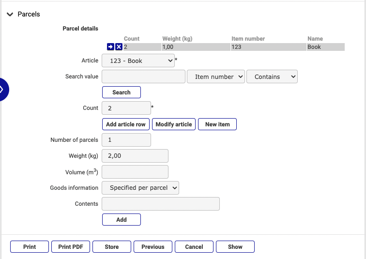Delete the Book row with the X icon
This screenshot has width=366, height=259.
119,47
